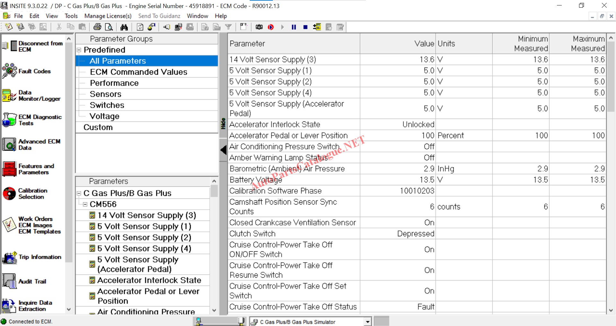The image size is (616, 326).
Task: Stop monitoring with the stop button
Action: pos(305,27)
